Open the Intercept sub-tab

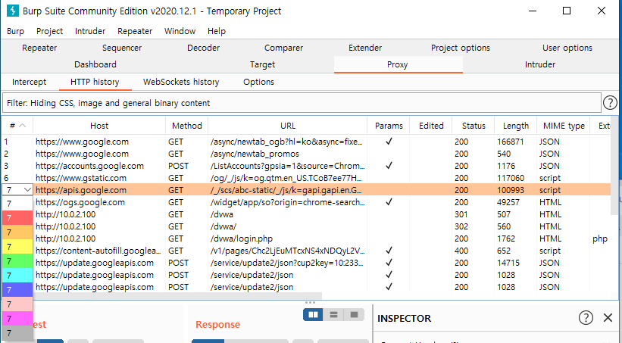point(29,82)
